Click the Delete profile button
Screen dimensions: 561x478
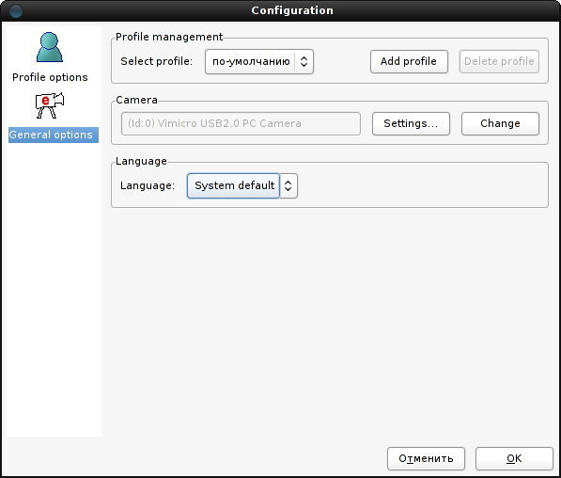(499, 61)
